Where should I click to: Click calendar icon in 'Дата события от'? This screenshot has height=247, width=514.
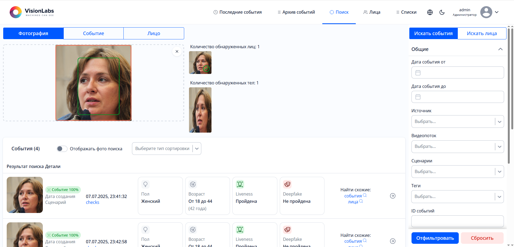pyautogui.click(x=418, y=73)
